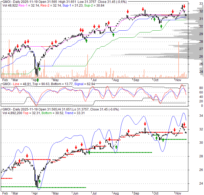
Task: Click the red sell arrow at November peak, top chart
Action: (x=184, y=7)
